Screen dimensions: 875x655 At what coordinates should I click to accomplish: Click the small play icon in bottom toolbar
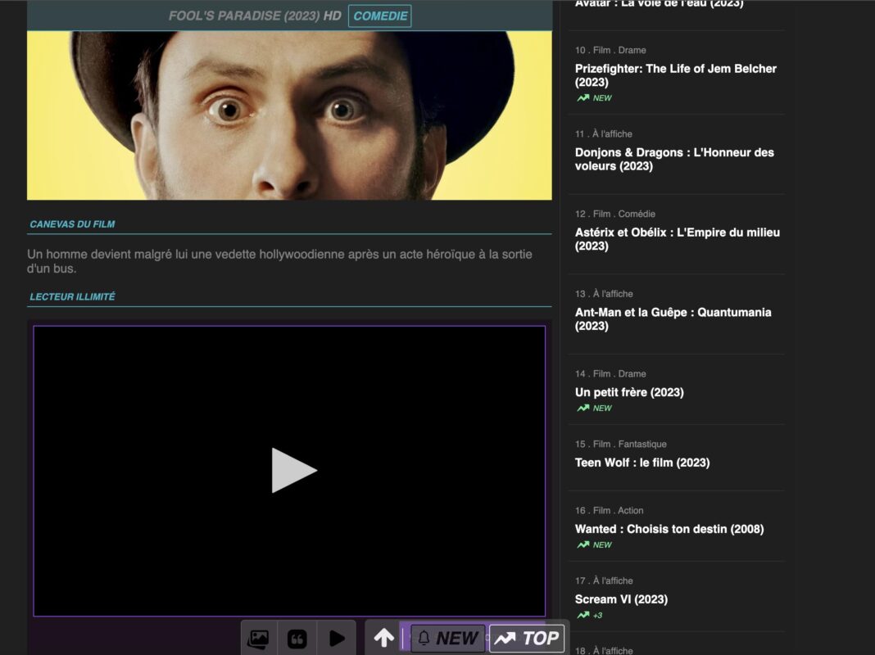coord(337,638)
